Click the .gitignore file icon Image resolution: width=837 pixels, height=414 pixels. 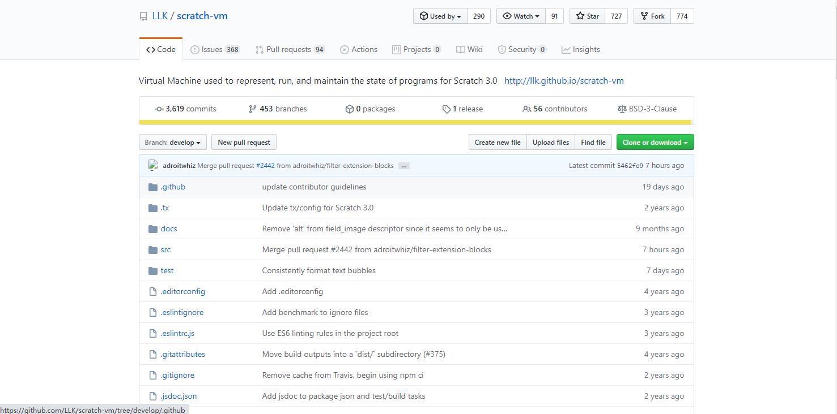(x=152, y=376)
